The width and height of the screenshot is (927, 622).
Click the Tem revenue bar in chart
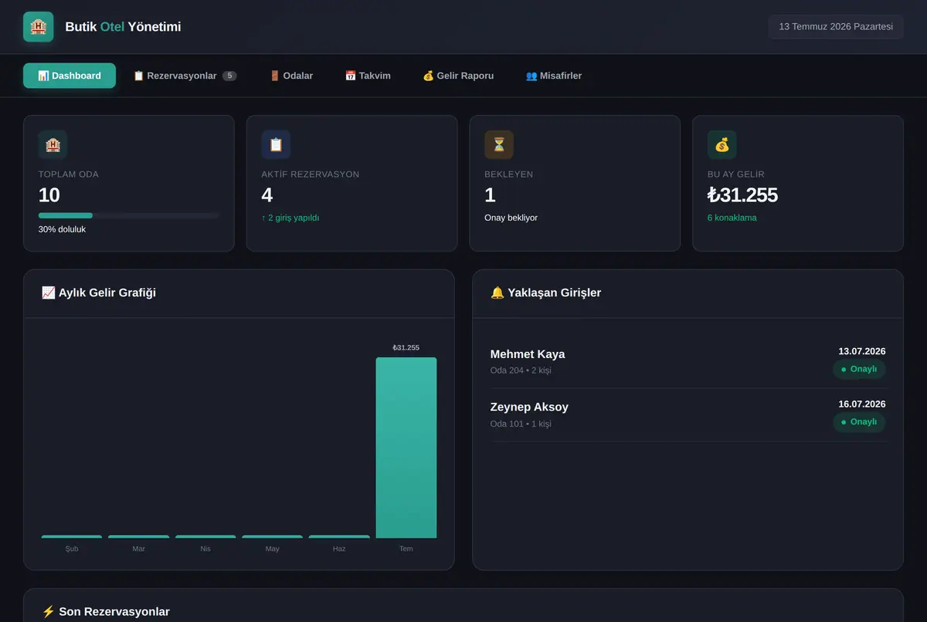pos(406,448)
